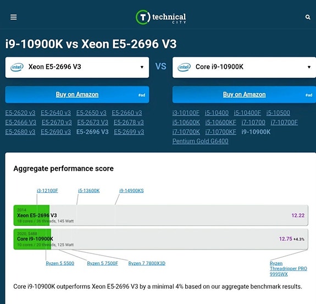
Task: Open Core i9-10900K processor dropdown
Action: [244, 67]
